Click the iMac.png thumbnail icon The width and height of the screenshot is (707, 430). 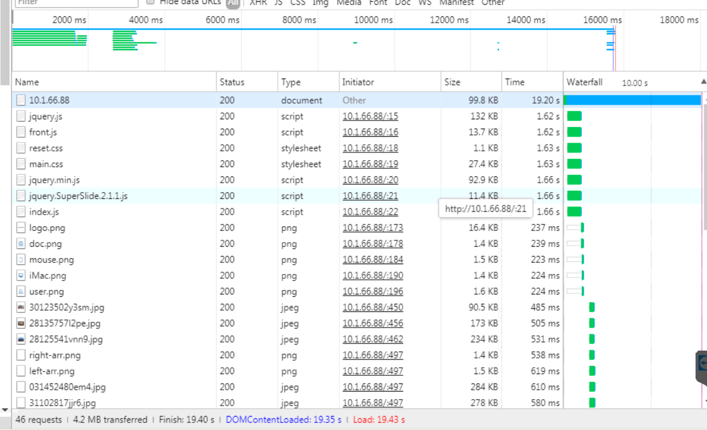coord(21,276)
